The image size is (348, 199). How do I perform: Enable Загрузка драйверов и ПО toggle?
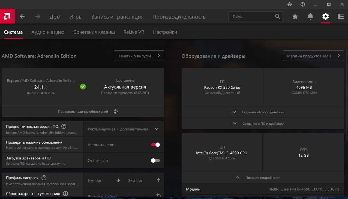[155, 161]
